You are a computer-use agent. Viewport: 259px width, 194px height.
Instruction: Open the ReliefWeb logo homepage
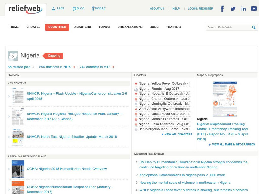(26, 9)
